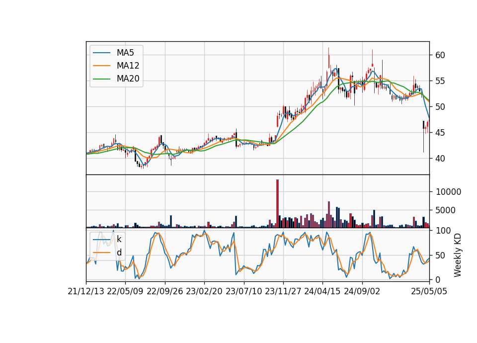477x343 pixels.
Task: Click the 23/11/27 date axis label
Action: pyautogui.click(x=283, y=291)
